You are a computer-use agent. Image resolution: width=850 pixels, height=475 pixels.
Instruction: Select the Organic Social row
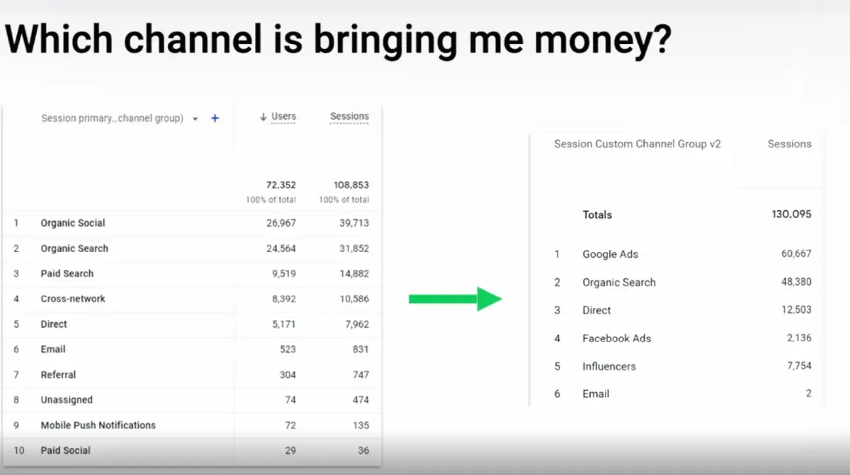pos(73,223)
